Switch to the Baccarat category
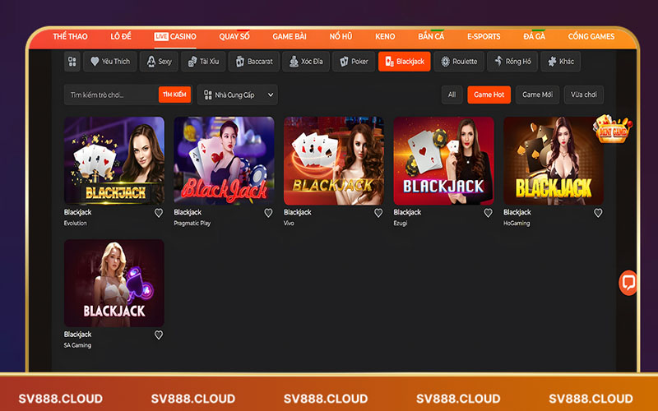The image size is (658, 411). click(254, 62)
